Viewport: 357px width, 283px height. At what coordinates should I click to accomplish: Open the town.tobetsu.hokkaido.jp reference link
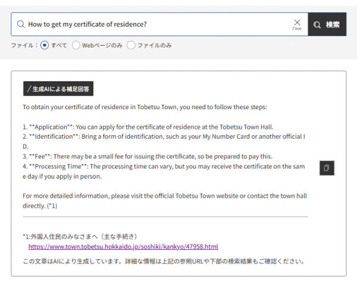click(123, 246)
